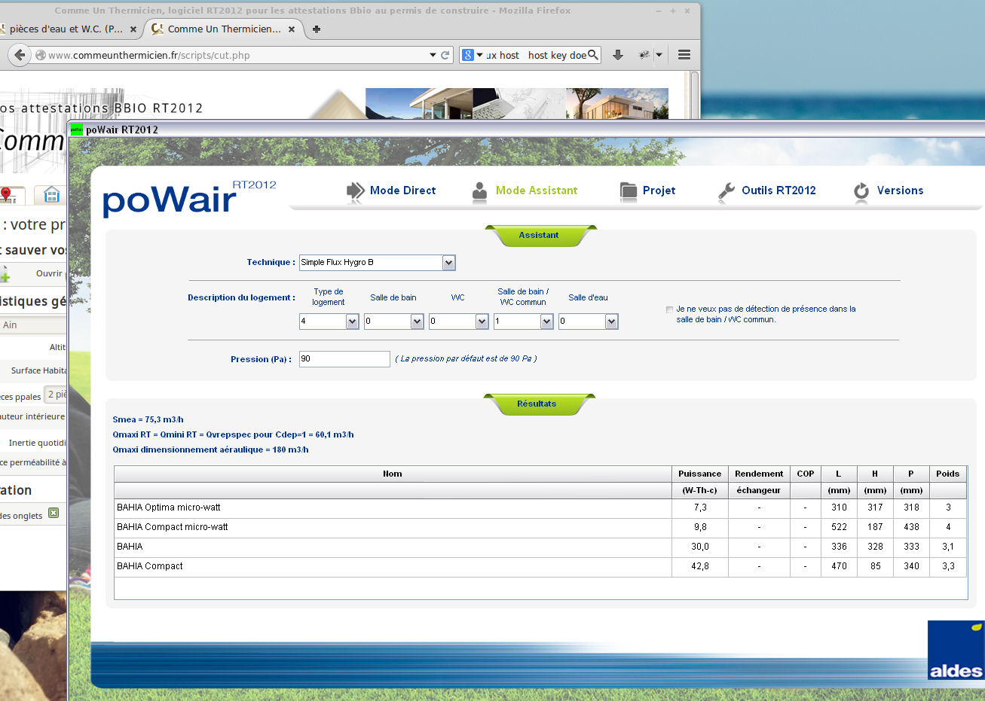Click the red map pin tab icon
This screenshot has width=985, height=701.
point(6,194)
